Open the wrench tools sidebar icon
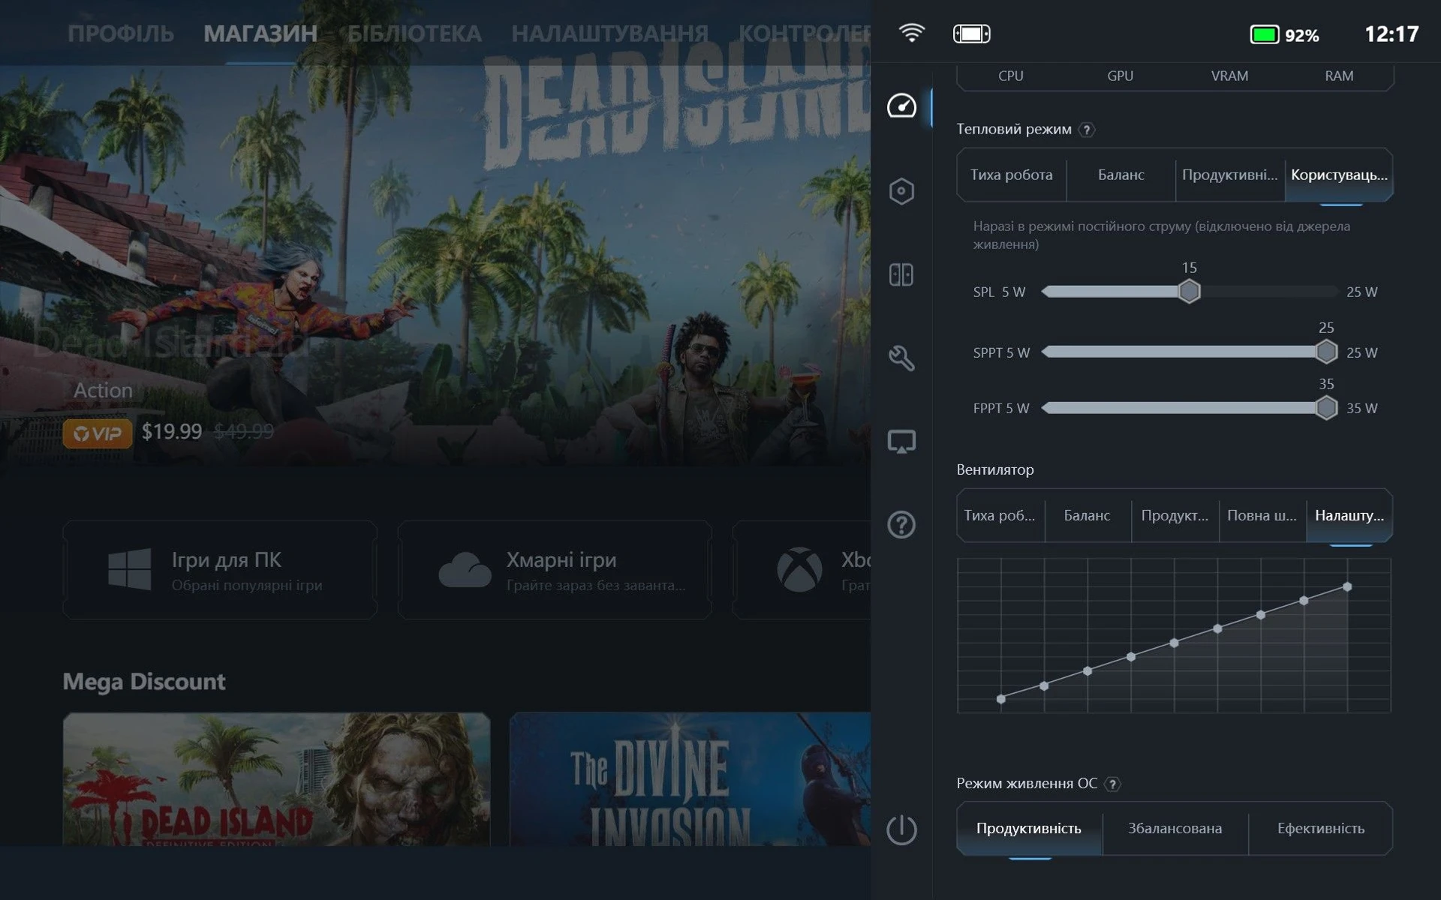Viewport: 1441px width, 900px height. click(x=901, y=358)
